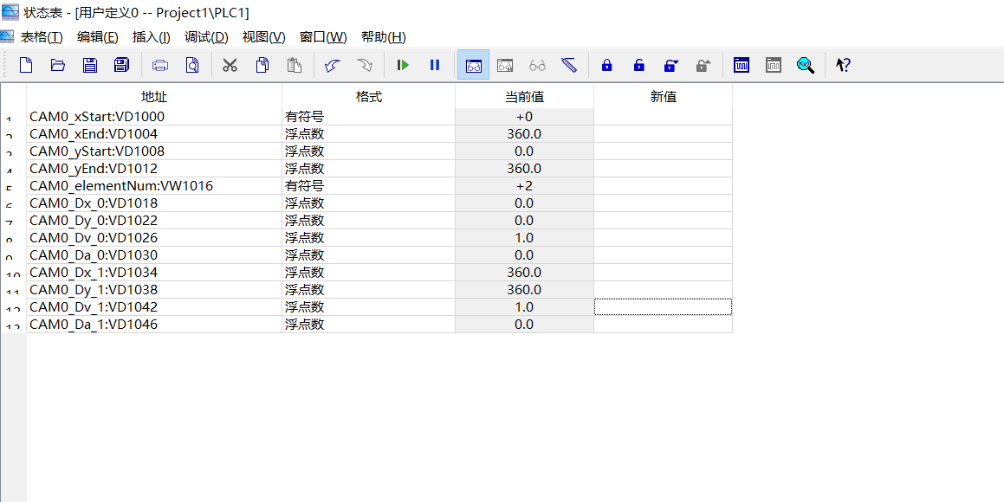Open the 表格(T) menu
The height and width of the screenshot is (502, 1004).
click(42, 37)
